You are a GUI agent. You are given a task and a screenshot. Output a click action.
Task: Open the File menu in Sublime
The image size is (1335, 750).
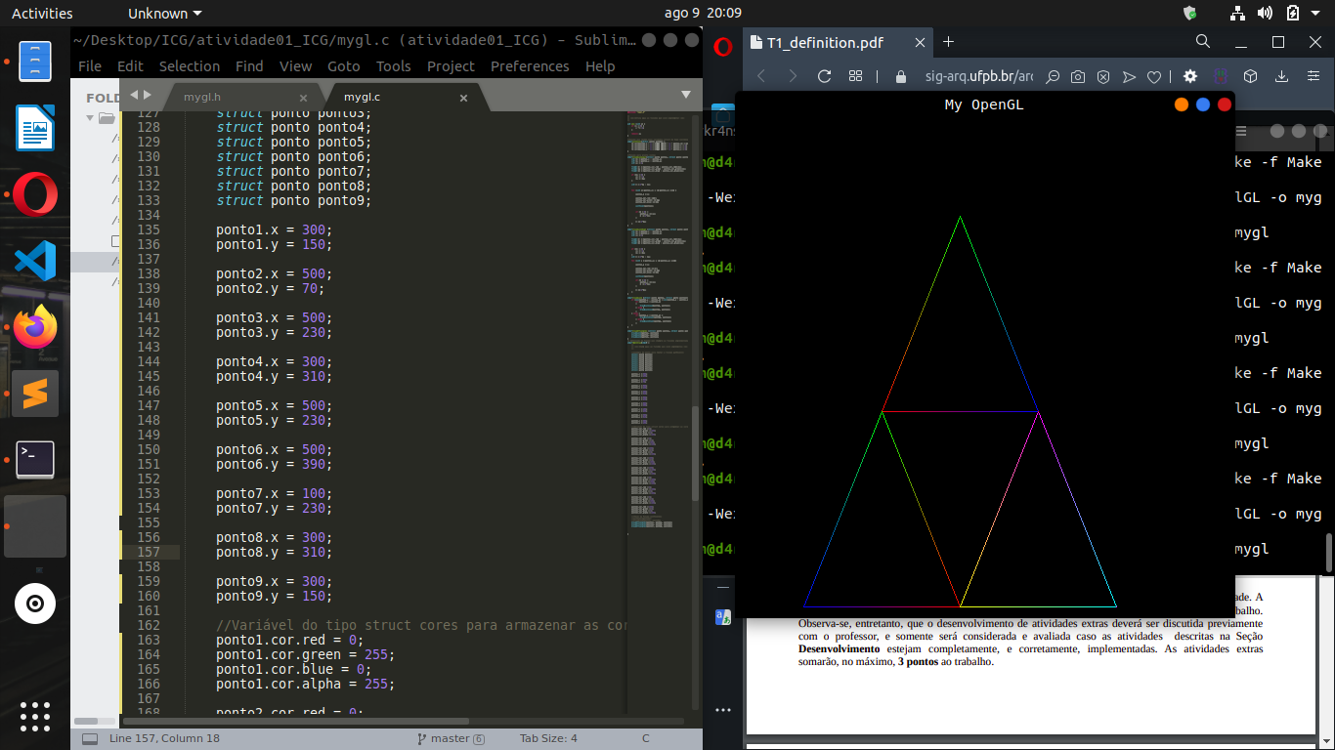(90, 66)
